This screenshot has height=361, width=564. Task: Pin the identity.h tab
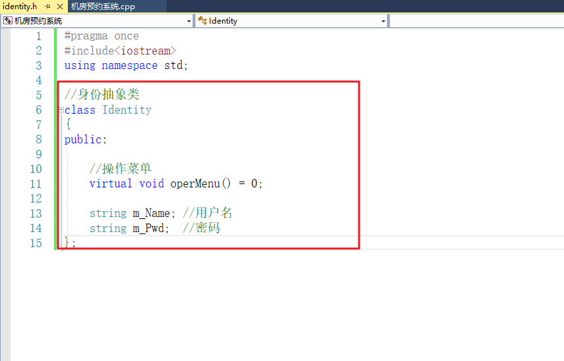click(47, 6)
